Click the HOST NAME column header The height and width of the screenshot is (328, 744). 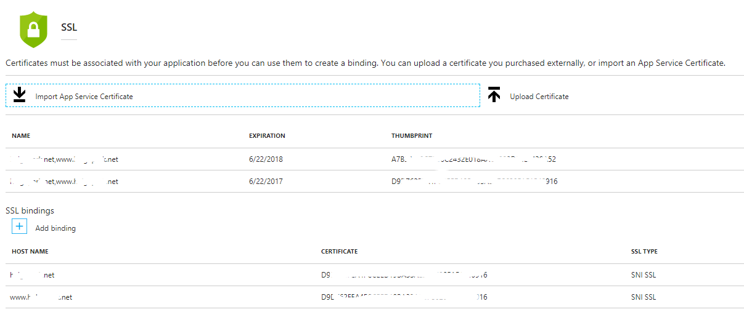pos(30,252)
